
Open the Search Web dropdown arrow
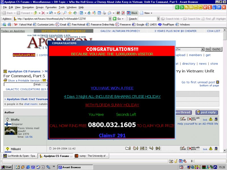coord(181,19)
